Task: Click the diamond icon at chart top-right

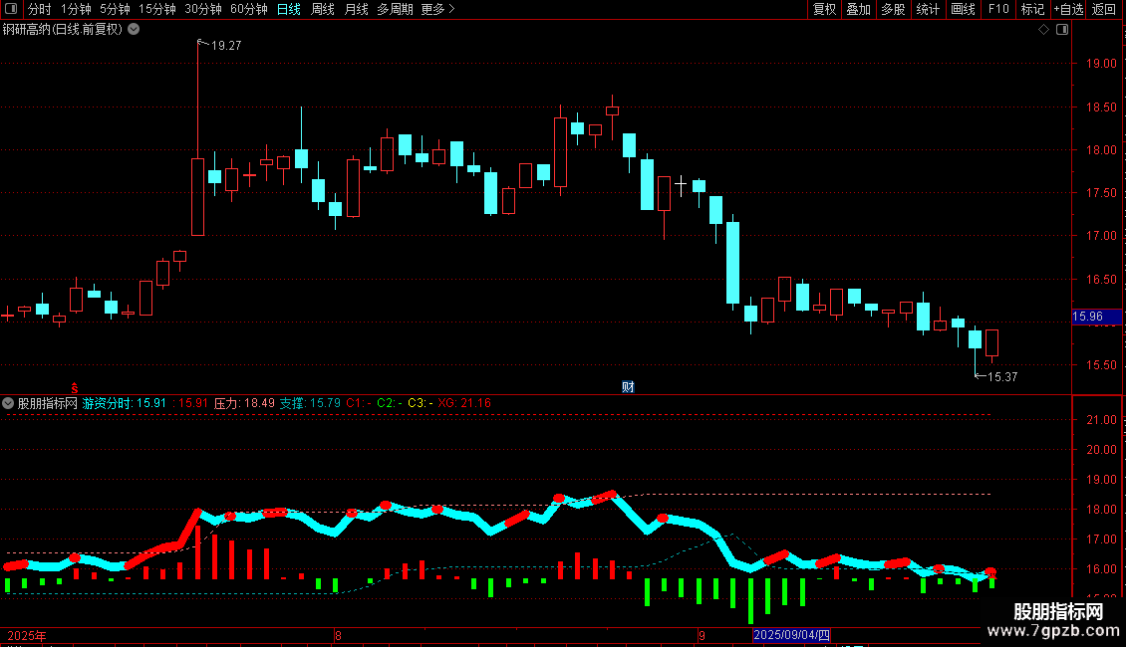Action: click(1043, 30)
